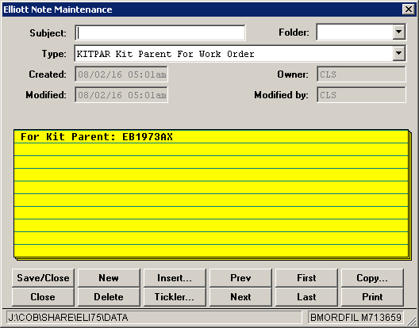This screenshot has height=328, width=419.
Task: Advance to the Next note
Action: [x=240, y=297]
